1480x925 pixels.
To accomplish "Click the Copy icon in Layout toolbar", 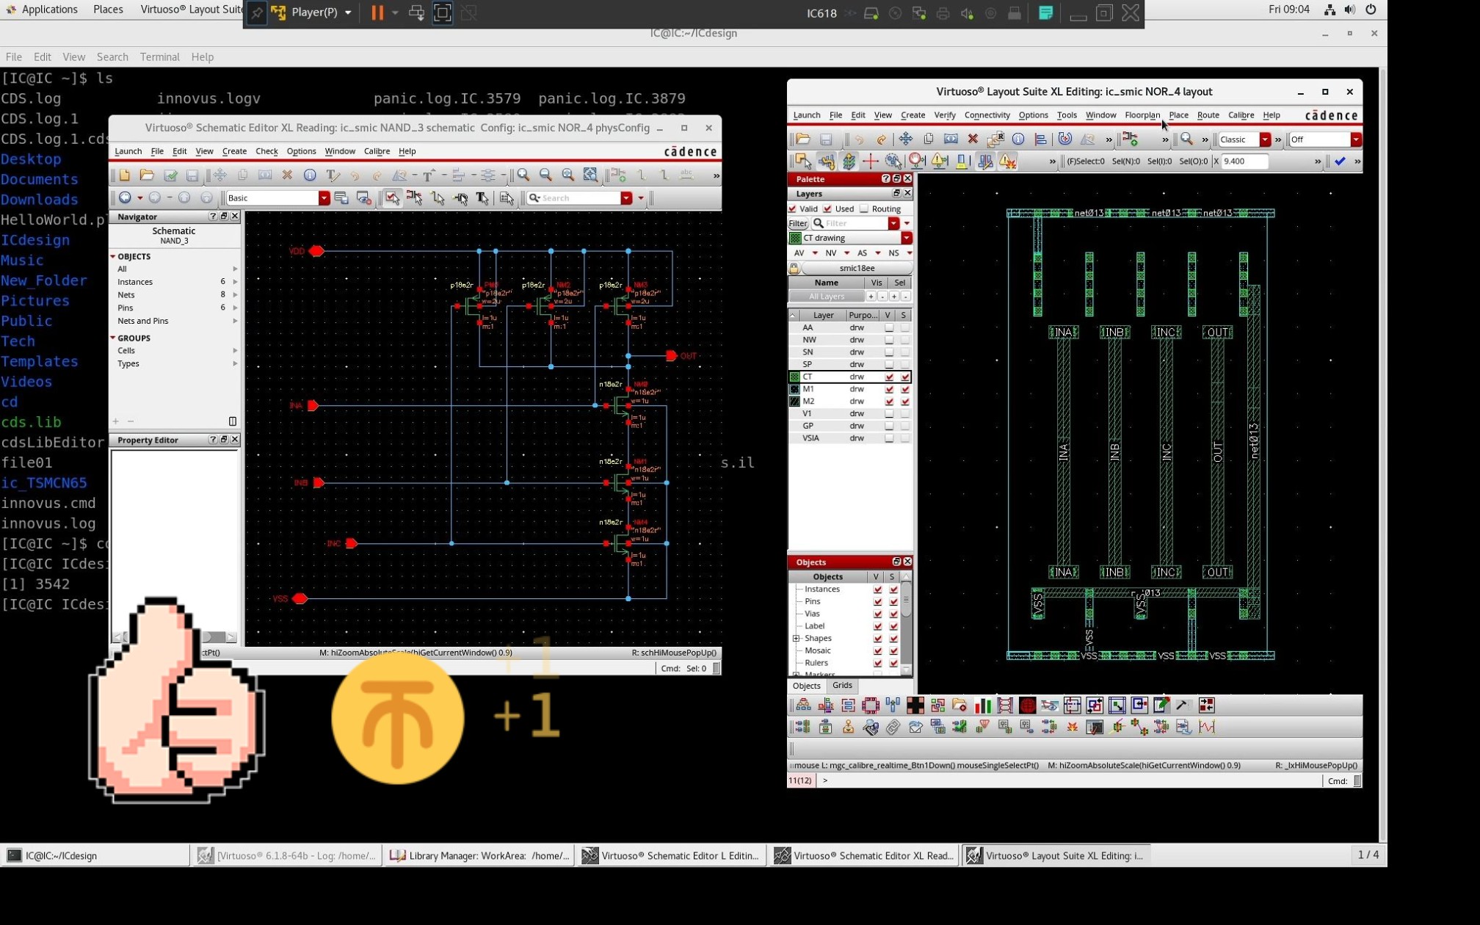I will (x=929, y=139).
